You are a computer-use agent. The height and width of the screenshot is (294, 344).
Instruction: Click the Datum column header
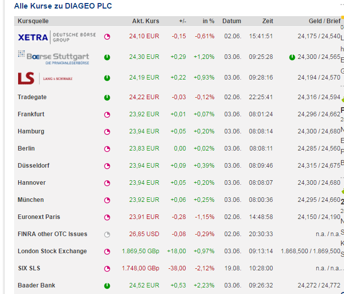click(x=232, y=21)
